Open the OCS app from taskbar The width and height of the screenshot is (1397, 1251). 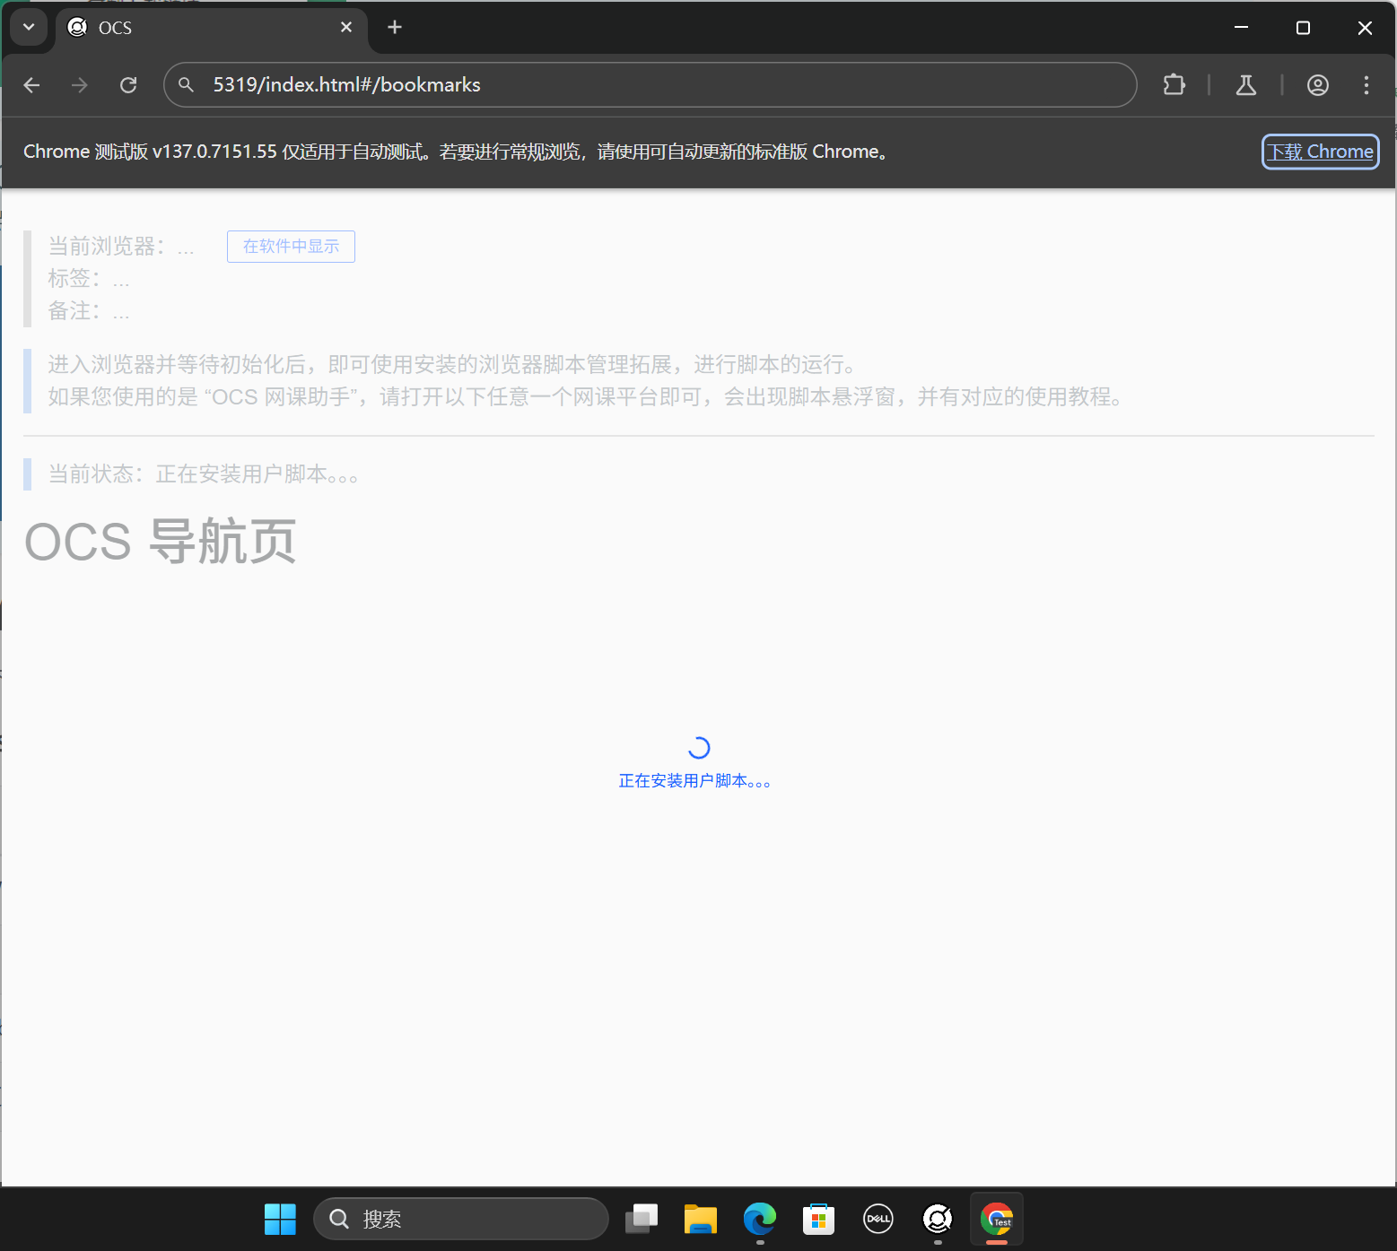click(x=938, y=1220)
